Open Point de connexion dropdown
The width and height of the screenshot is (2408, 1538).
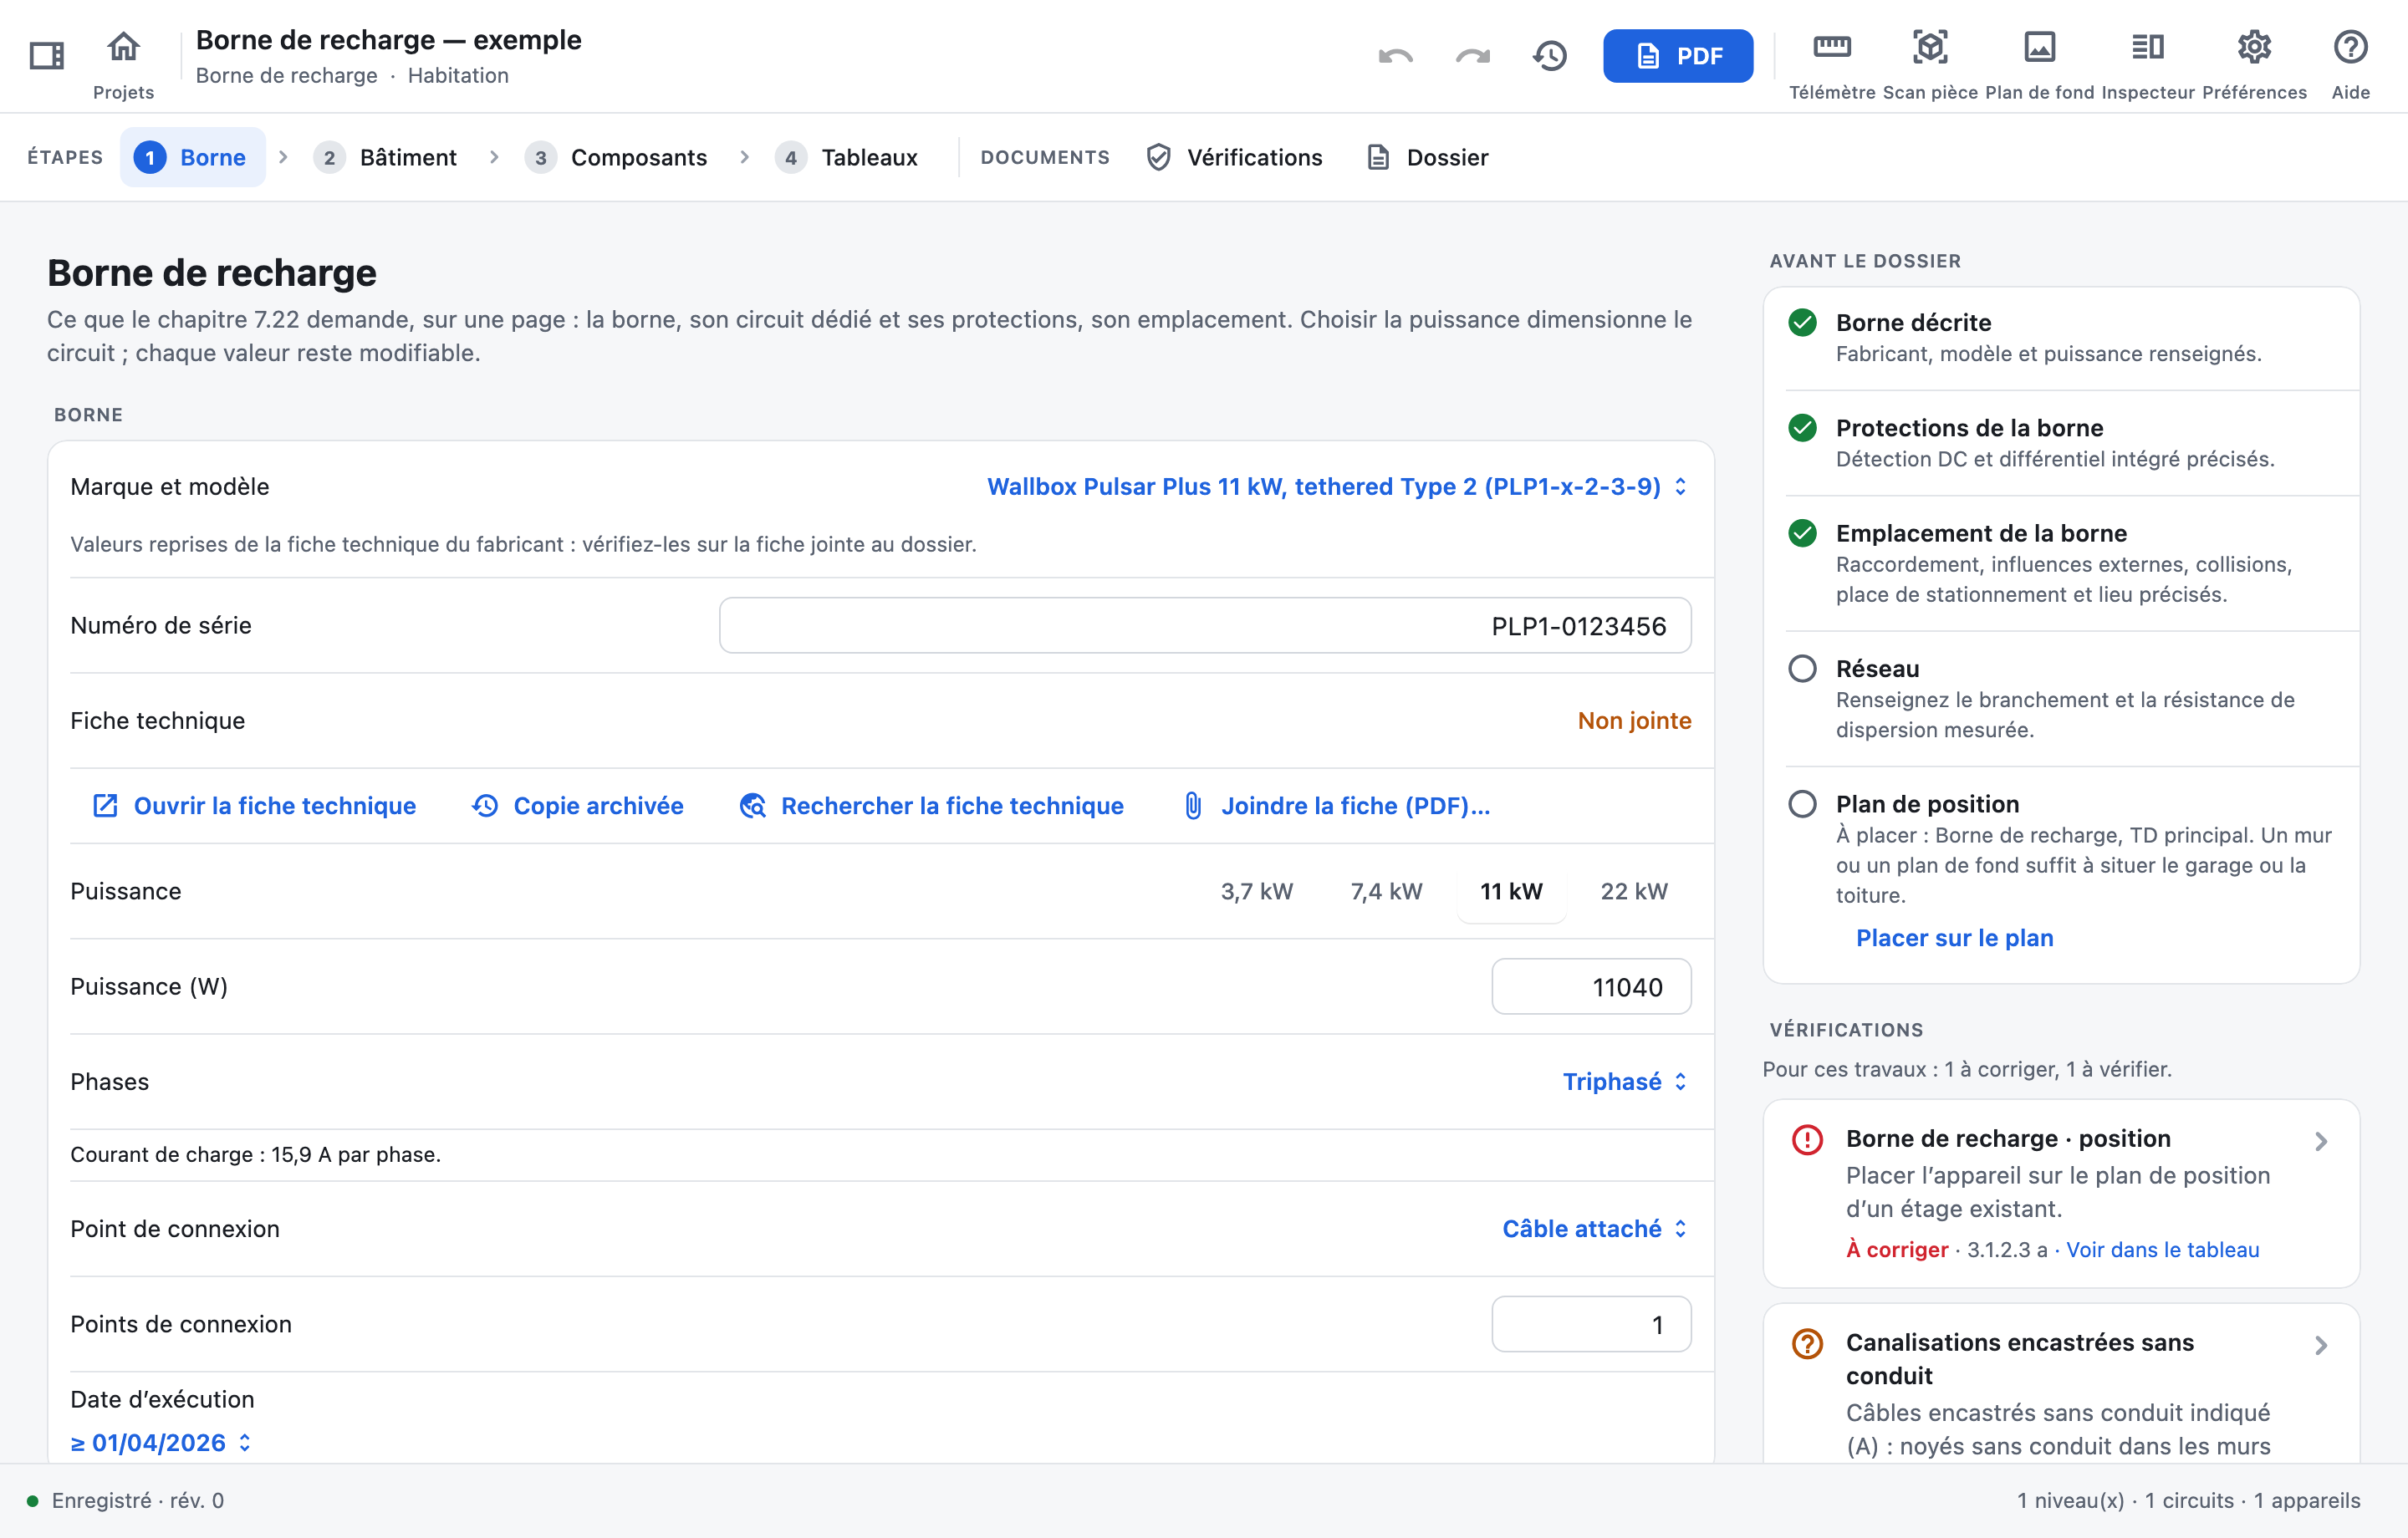(x=1596, y=1229)
